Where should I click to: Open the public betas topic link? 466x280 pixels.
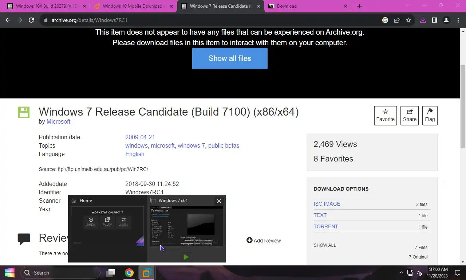pyautogui.click(x=224, y=145)
